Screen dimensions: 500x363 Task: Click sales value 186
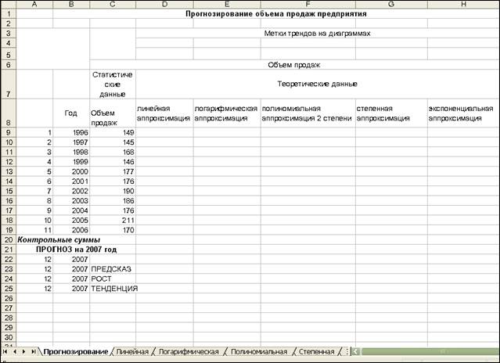(113, 201)
